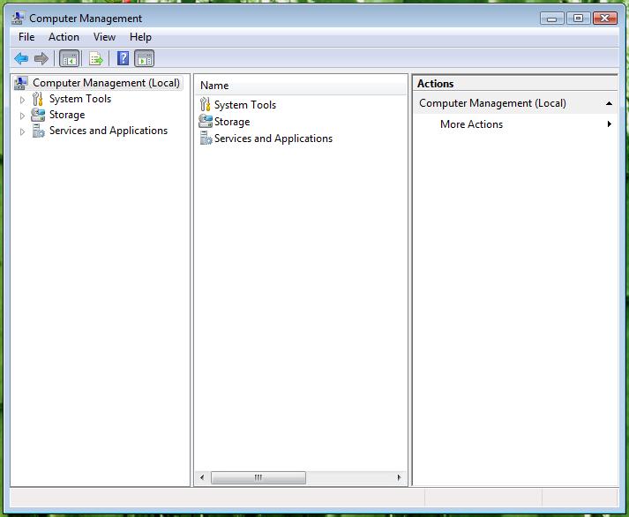Image resolution: width=629 pixels, height=517 pixels.
Task: Expand the Storage tree node arrow
Action: 22,116
